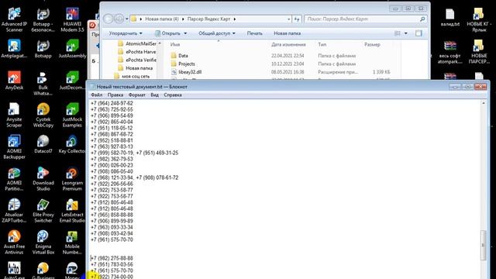Click Парсер Яндекс Карт breadcrumb segment
This screenshot has width=496, height=279.
(x=208, y=19)
